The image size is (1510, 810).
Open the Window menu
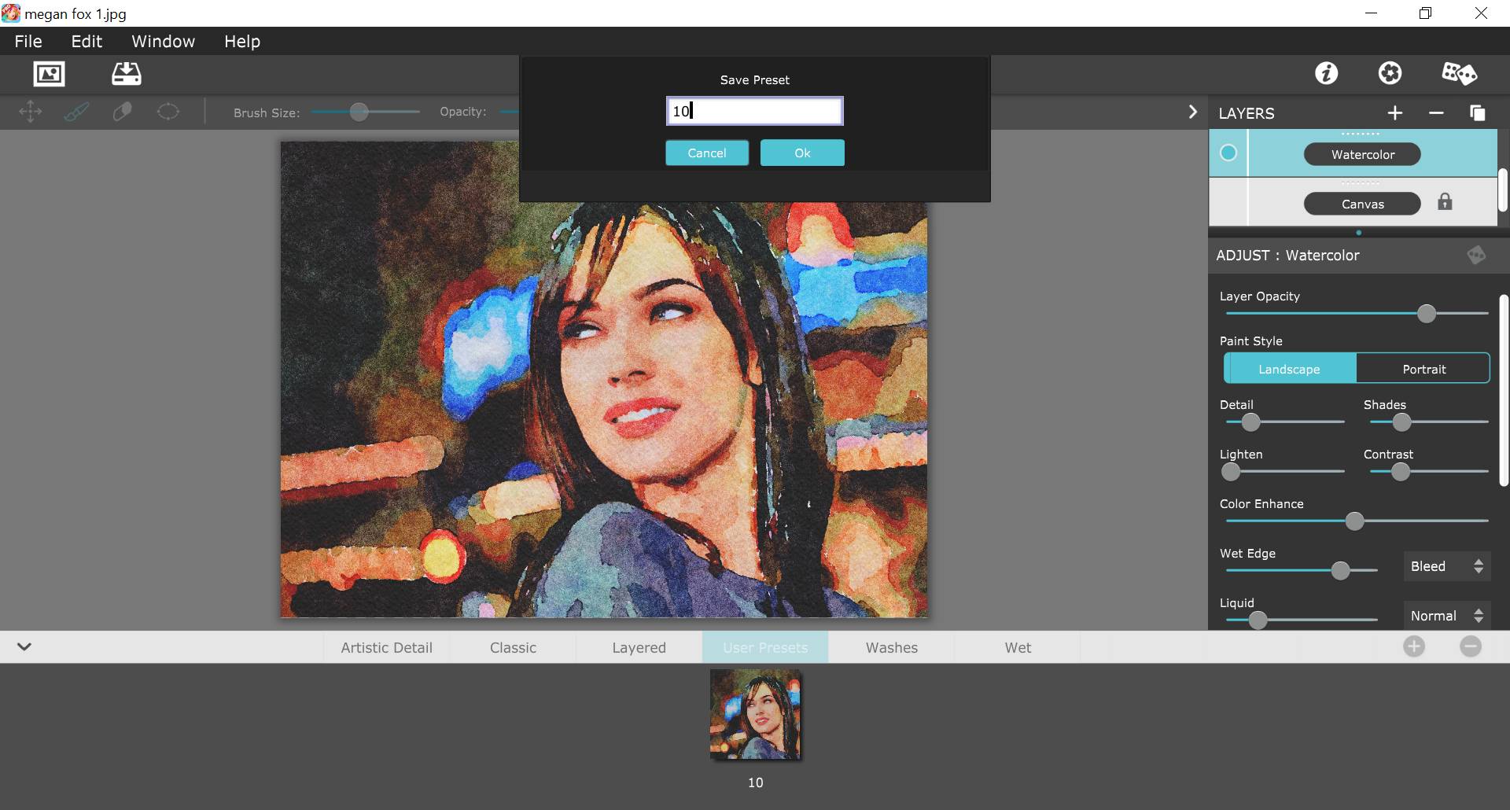(163, 41)
